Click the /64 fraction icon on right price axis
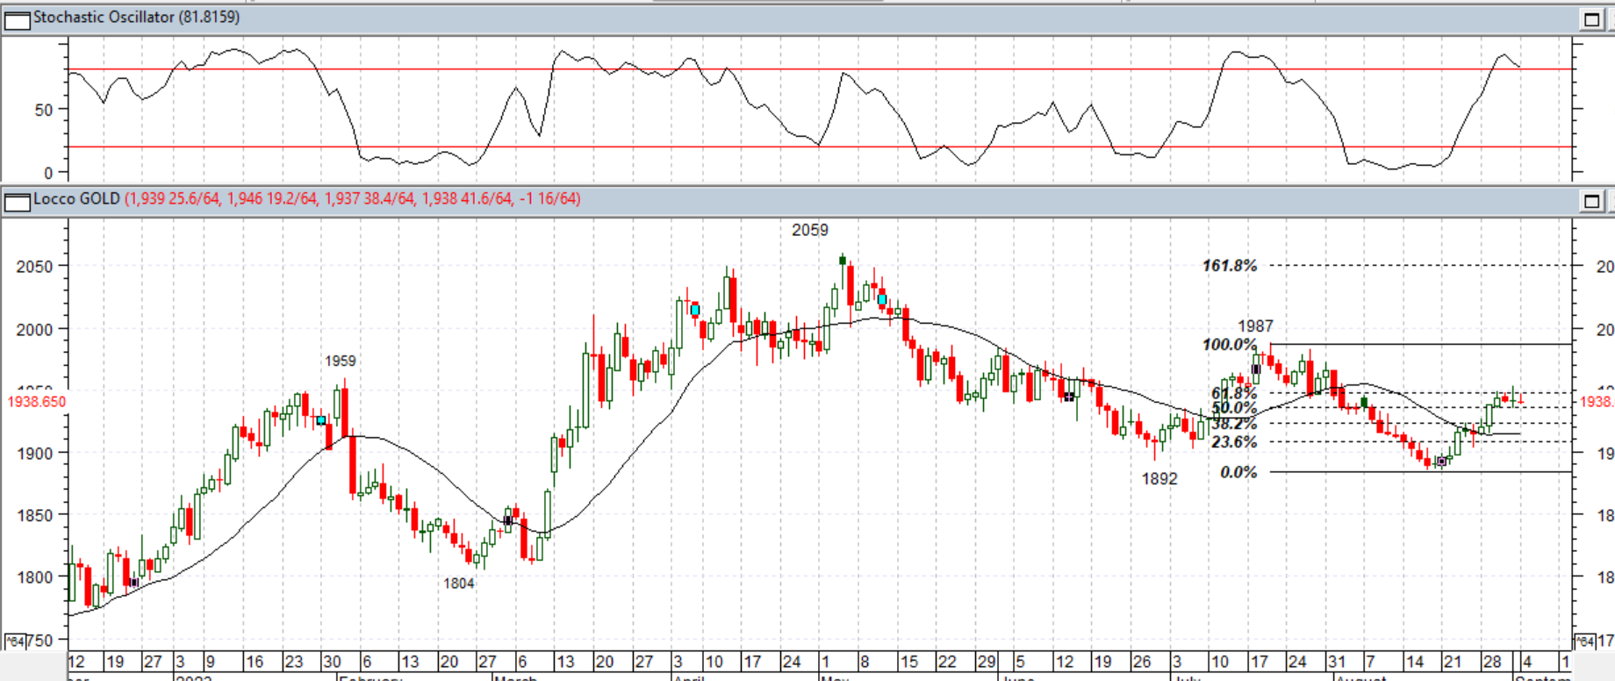This screenshot has height=681, width=1615. click(x=1584, y=642)
